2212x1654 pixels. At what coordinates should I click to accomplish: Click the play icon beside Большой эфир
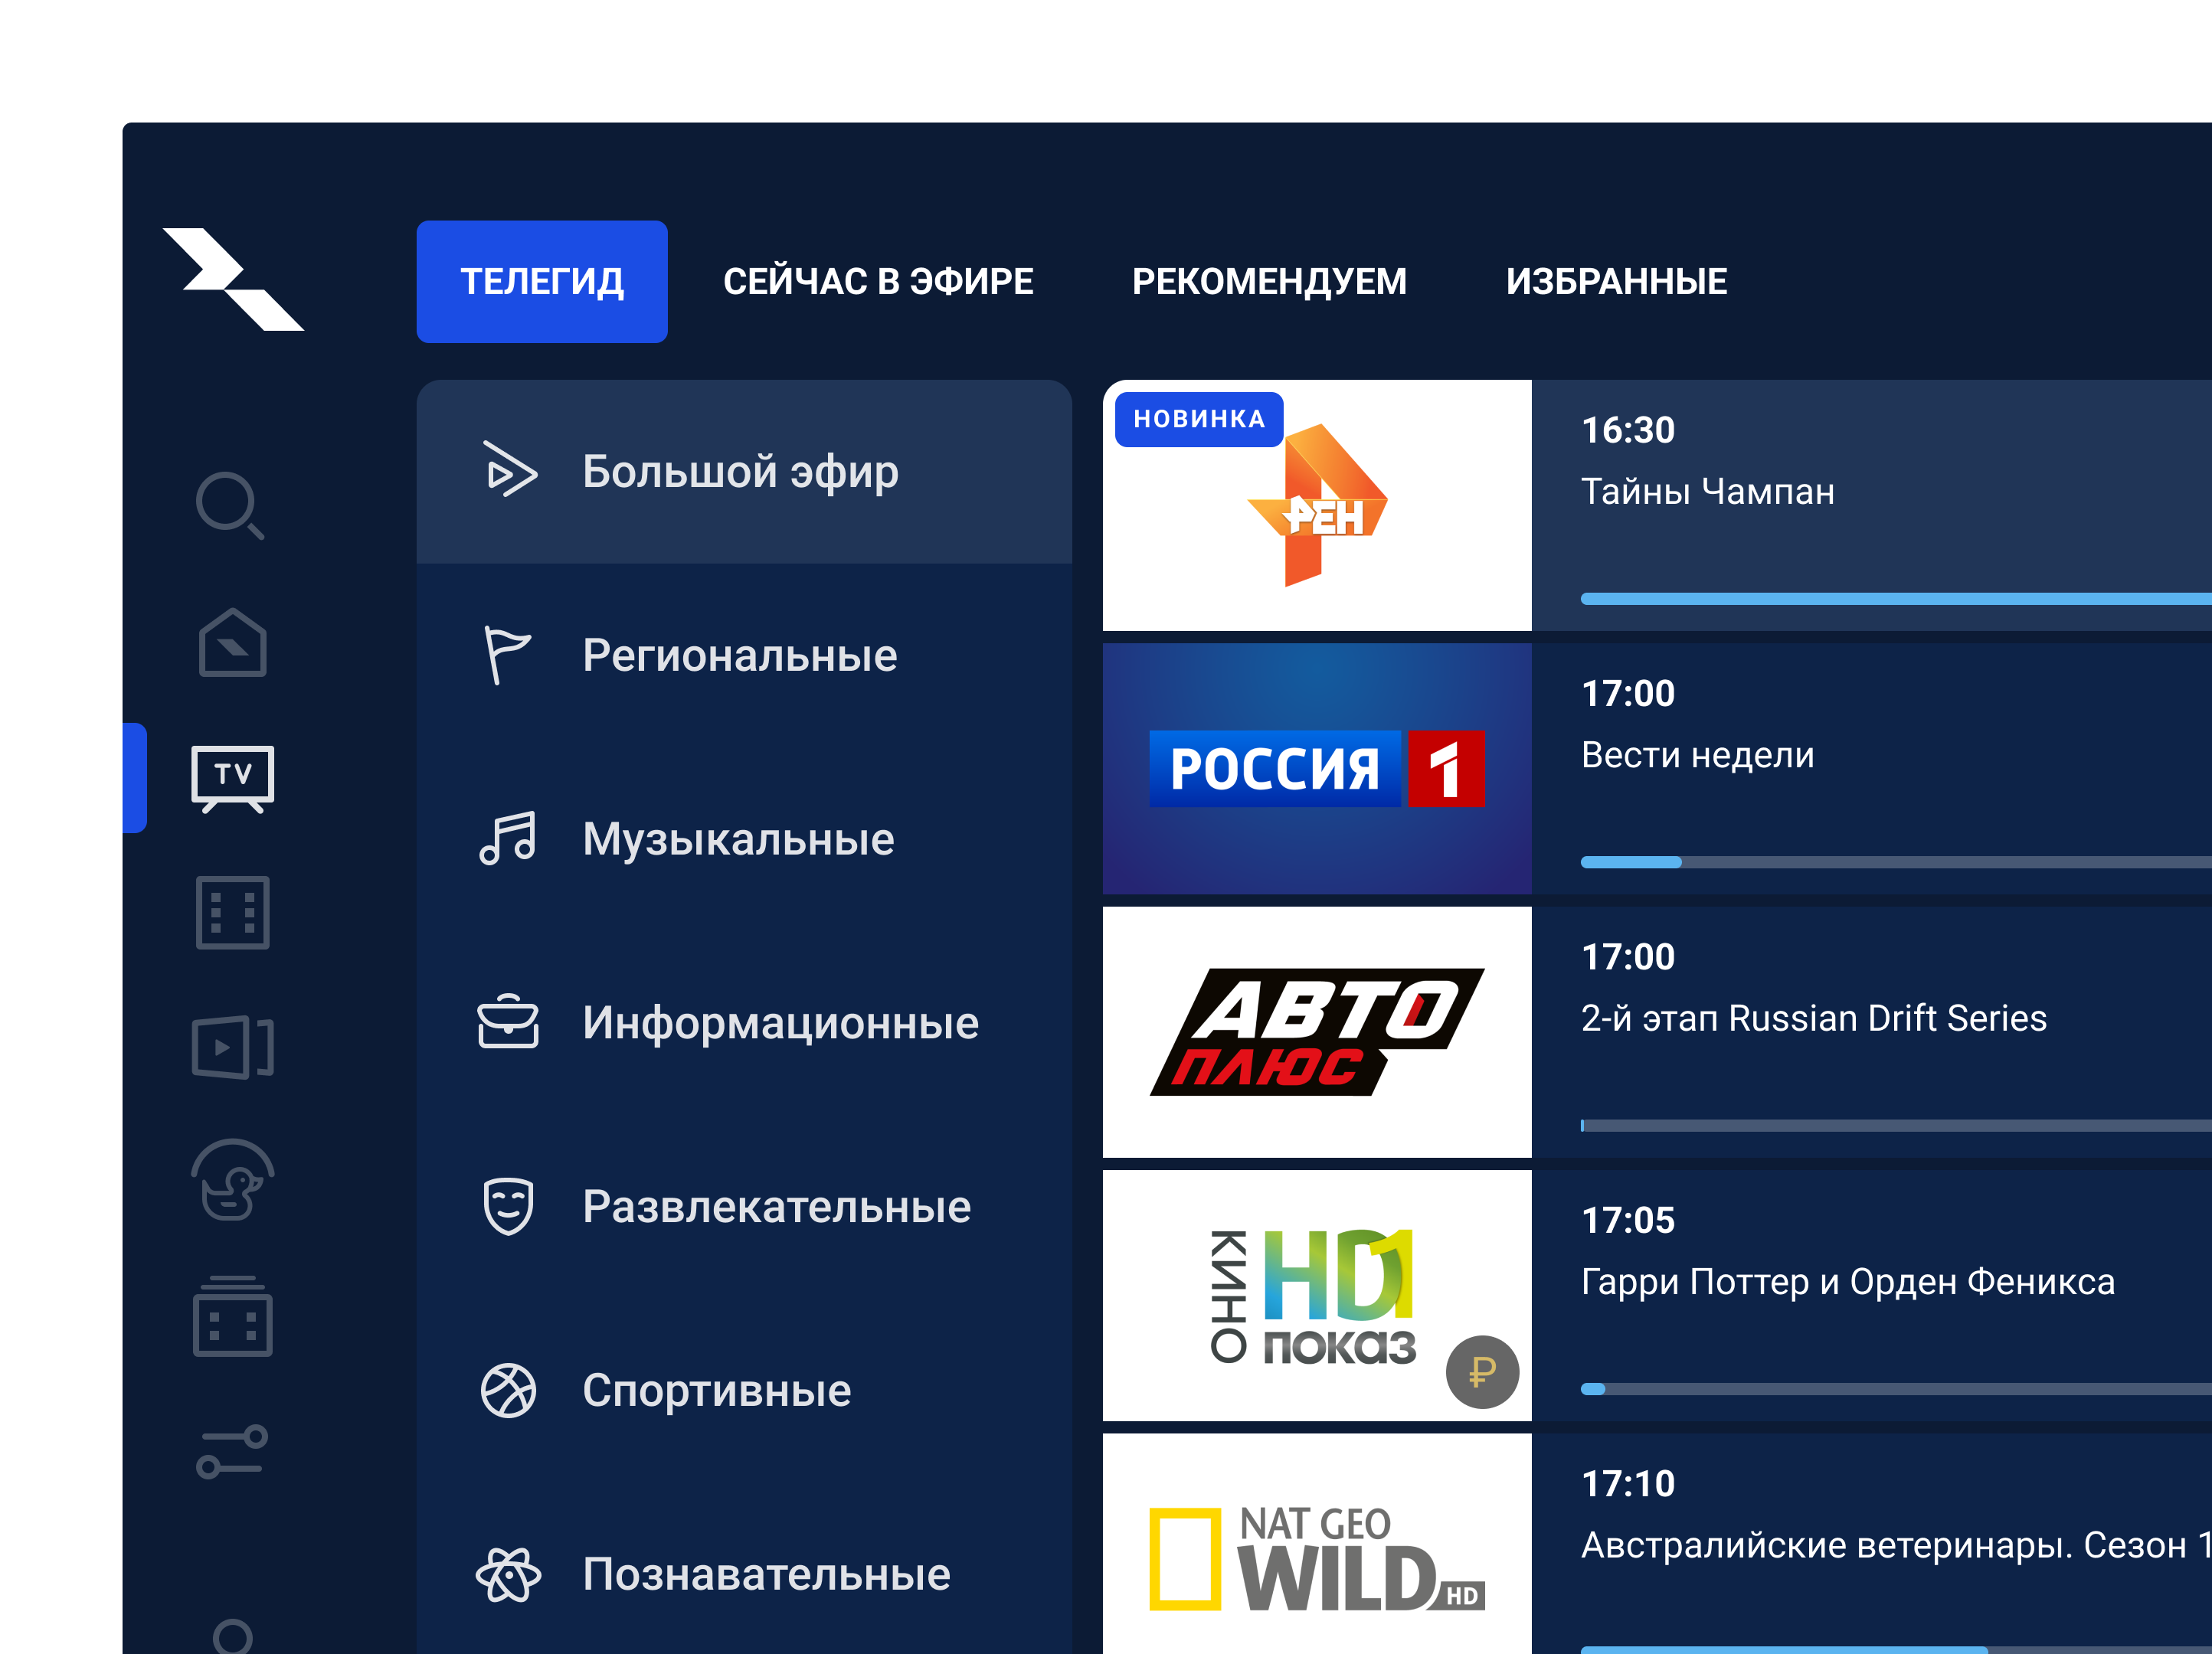pyautogui.click(x=509, y=470)
